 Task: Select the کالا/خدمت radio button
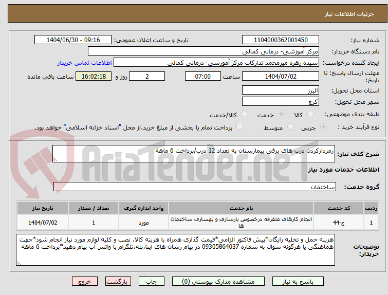[245, 114]
